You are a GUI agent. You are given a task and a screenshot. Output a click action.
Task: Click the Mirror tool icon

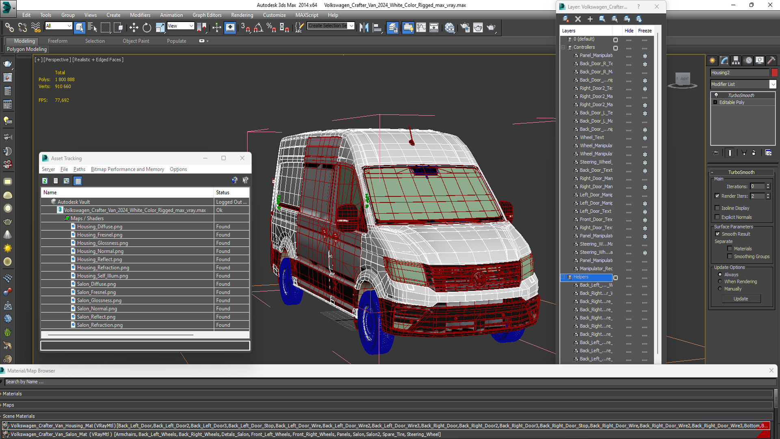(364, 28)
